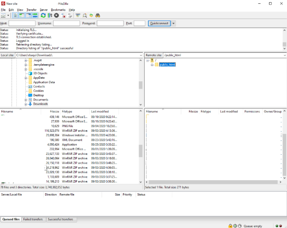Switch to the Successful transfers tab
Image resolution: width=287 pixels, height=228 pixels.
pyautogui.click(x=61, y=219)
